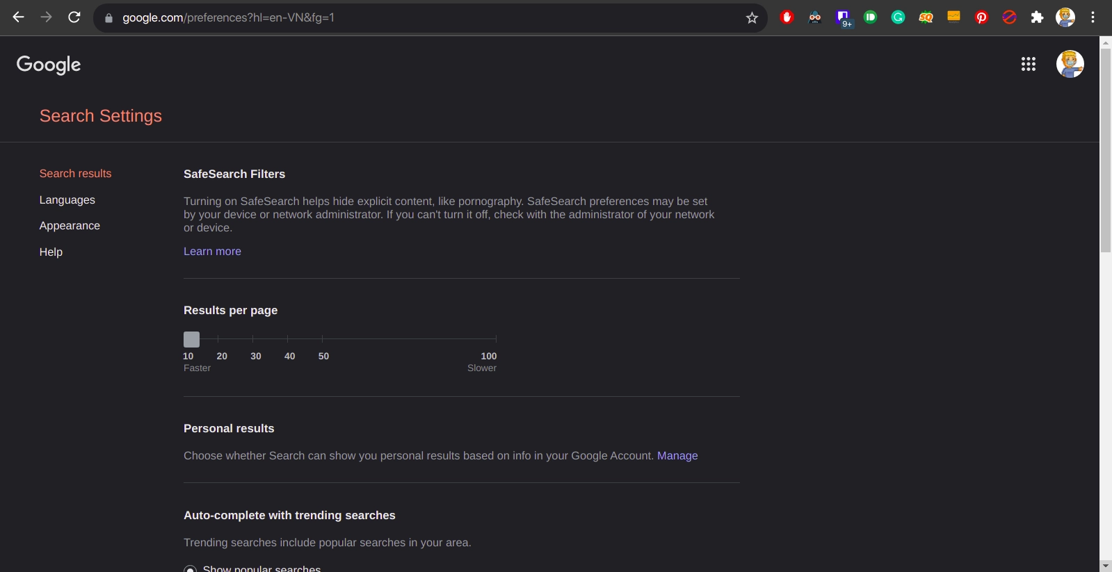
Task: Click the SafeSearch Filters heading
Action: click(x=234, y=174)
